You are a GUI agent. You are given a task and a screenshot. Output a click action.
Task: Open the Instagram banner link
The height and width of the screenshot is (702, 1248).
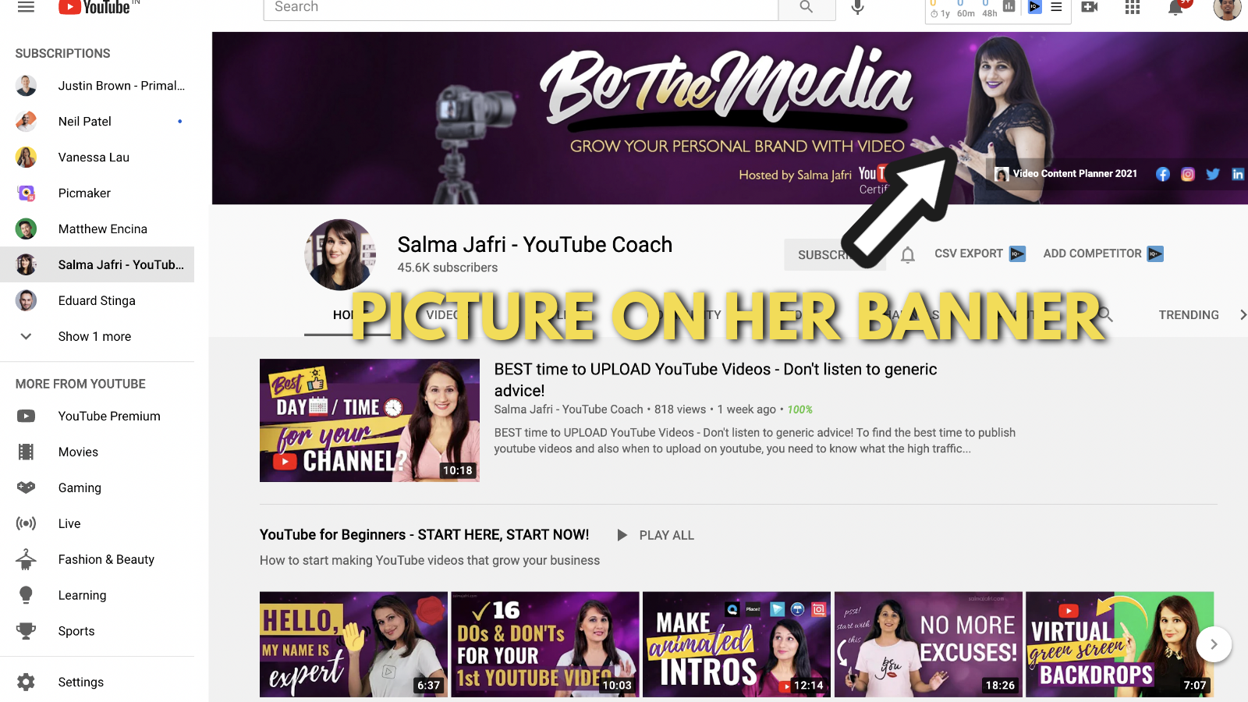pyautogui.click(x=1188, y=174)
